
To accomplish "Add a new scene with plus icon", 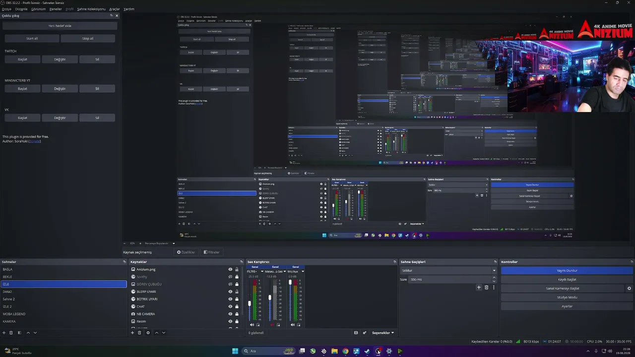I will (x=4, y=333).
